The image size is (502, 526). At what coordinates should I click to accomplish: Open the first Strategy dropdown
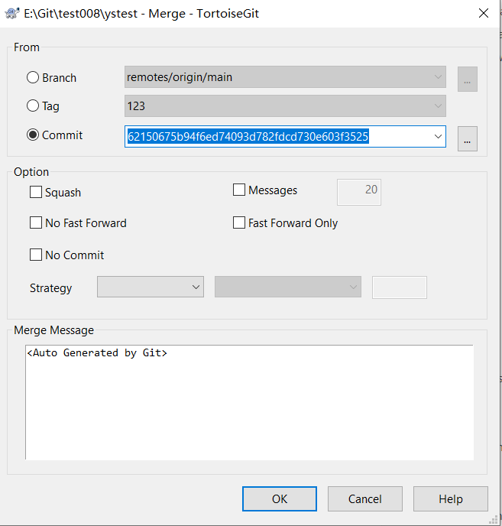point(151,287)
